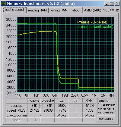Click the speed (Mb/s) row label
This screenshot has width=121, height=127.
tap(16, 110)
